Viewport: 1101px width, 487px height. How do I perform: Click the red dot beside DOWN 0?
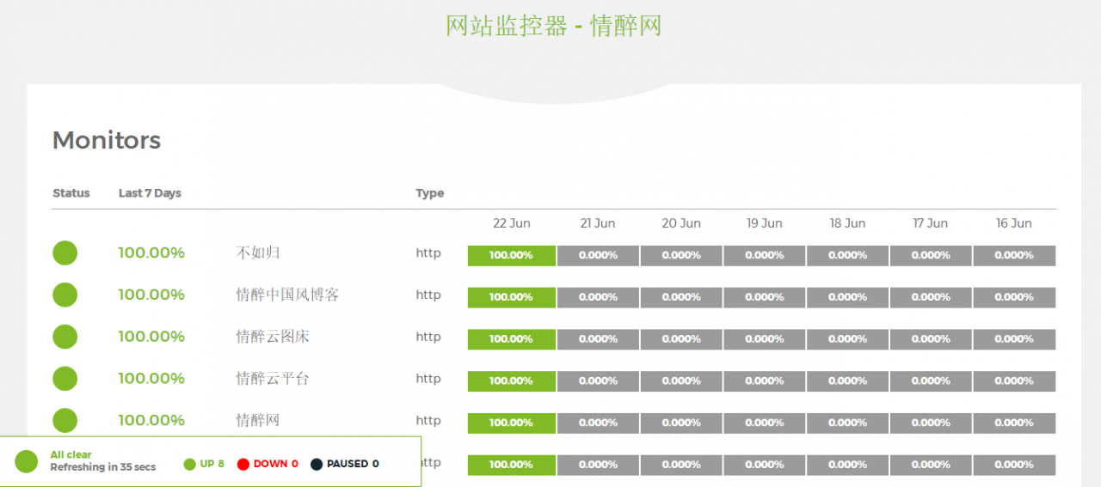click(243, 464)
